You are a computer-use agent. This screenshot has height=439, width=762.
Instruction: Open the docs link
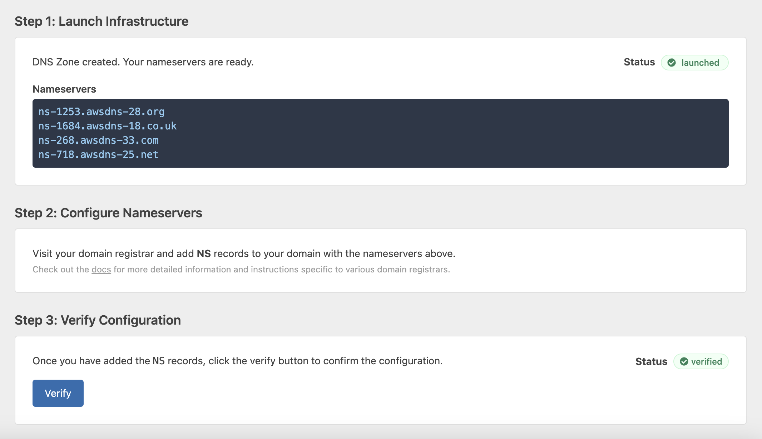pyautogui.click(x=101, y=270)
